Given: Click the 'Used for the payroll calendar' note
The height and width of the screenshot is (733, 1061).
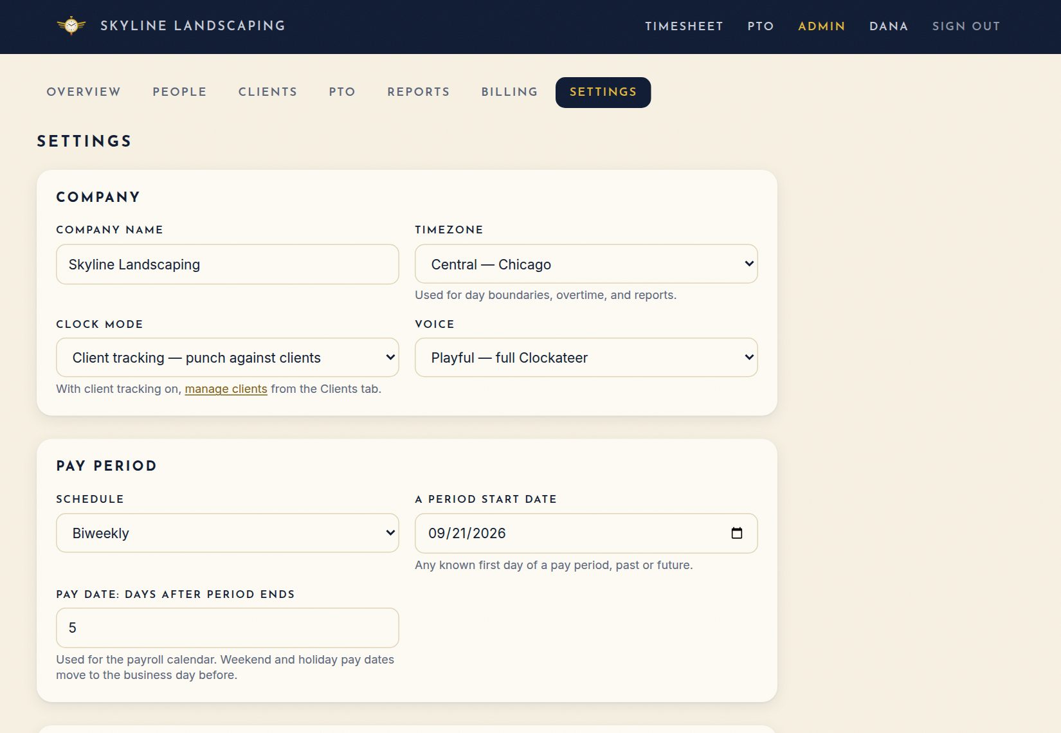Looking at the screenshot, I should pos(225,667).
